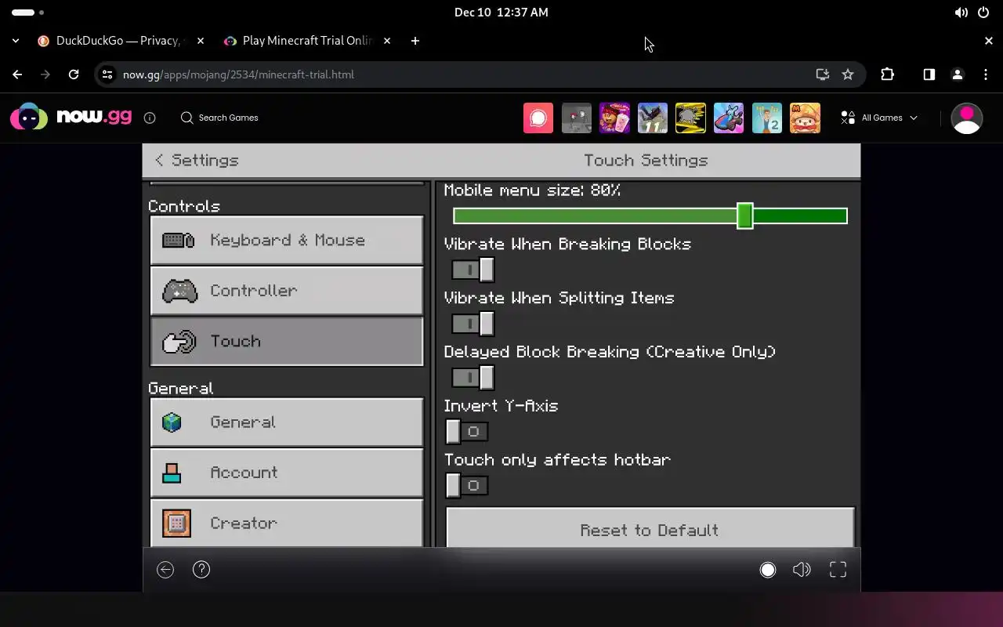Open Account settings
This screenshot has width=1003, height=627.
pos(287,473)
